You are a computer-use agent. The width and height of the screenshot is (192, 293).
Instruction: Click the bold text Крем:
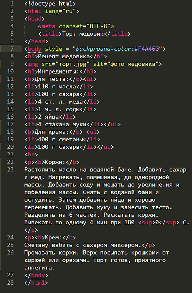point(53,238)
